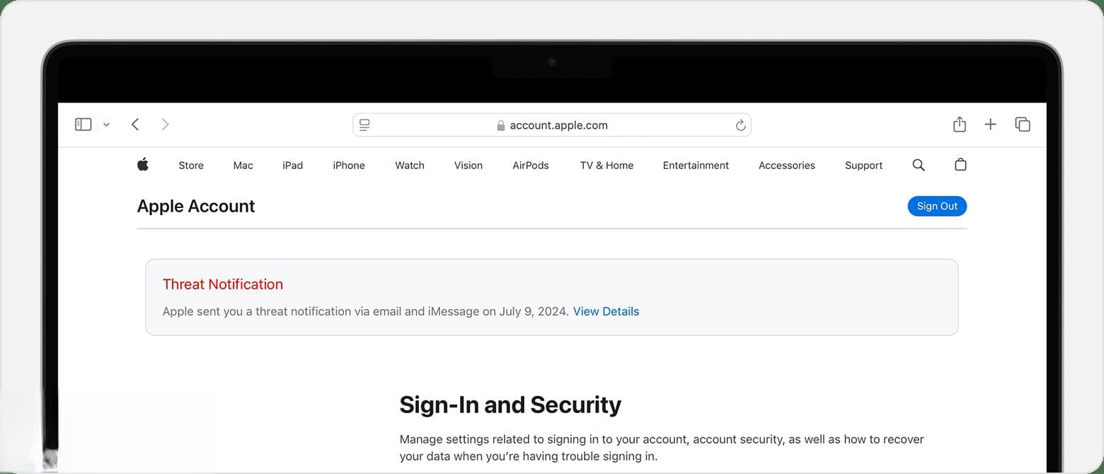Click the Apple Account heading
This screenshot has height=474, width=1104.
(x=196, y=206)
